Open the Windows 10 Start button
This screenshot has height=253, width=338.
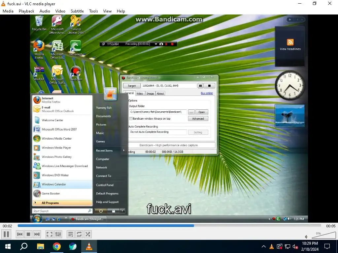pos(8,246)
